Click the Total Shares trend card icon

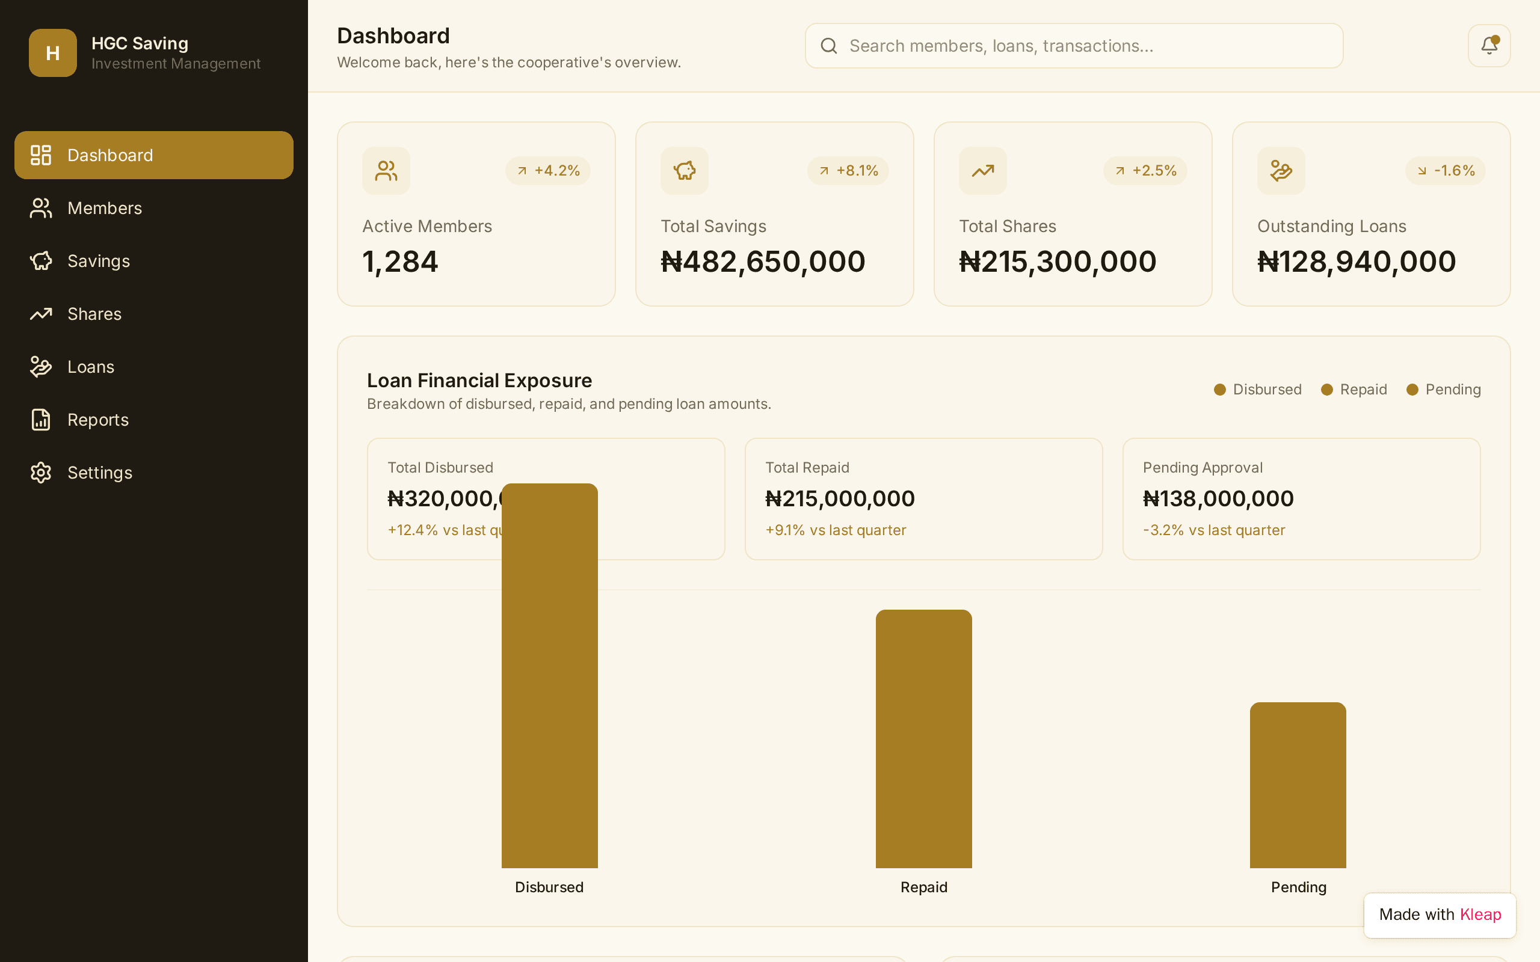click(983, 171)
